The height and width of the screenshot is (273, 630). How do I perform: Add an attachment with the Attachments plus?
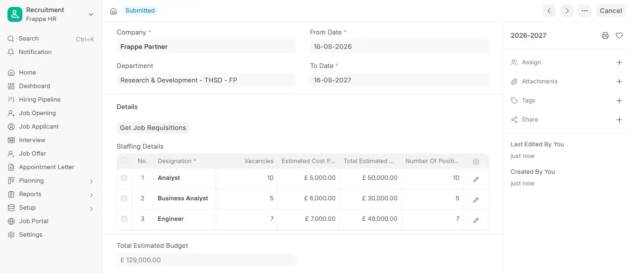[619, 82]
